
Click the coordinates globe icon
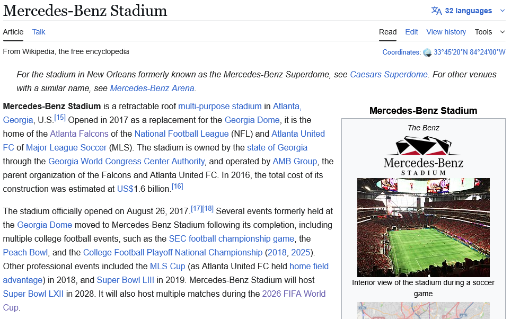pos(427,52)
